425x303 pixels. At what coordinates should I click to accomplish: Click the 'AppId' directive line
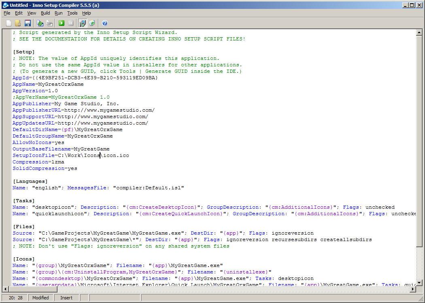[x=85, y=78]
